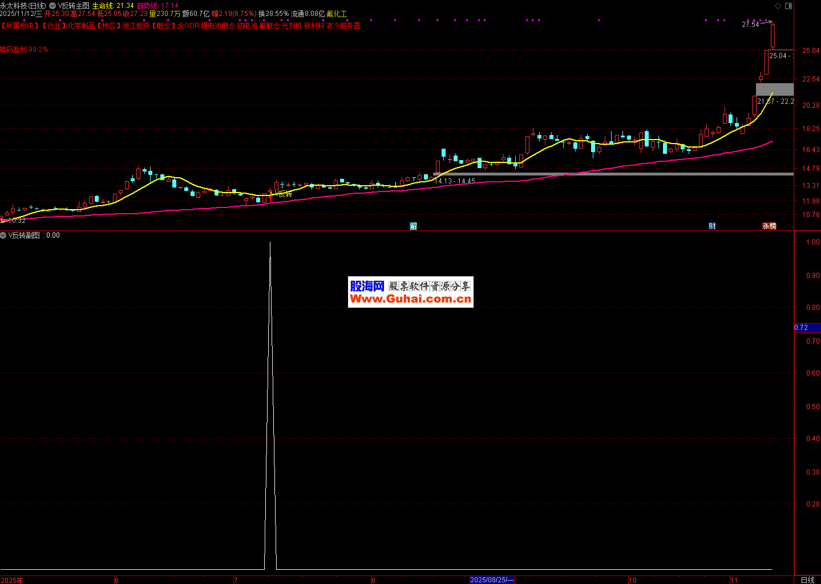Toggle the side panel layout icon
The image size is (821, 584).
[788, 6]
